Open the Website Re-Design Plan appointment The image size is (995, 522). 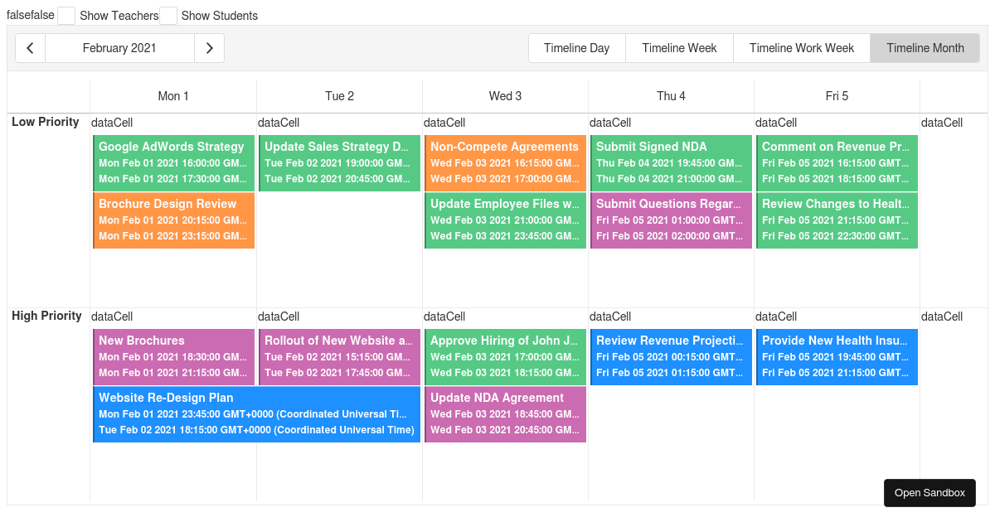(x=257, y=413)
